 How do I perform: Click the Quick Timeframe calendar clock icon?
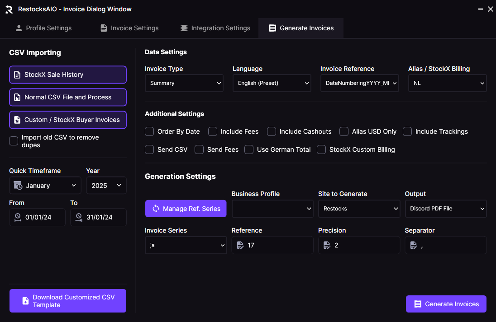pyautogui.click(x=18, y=185)
